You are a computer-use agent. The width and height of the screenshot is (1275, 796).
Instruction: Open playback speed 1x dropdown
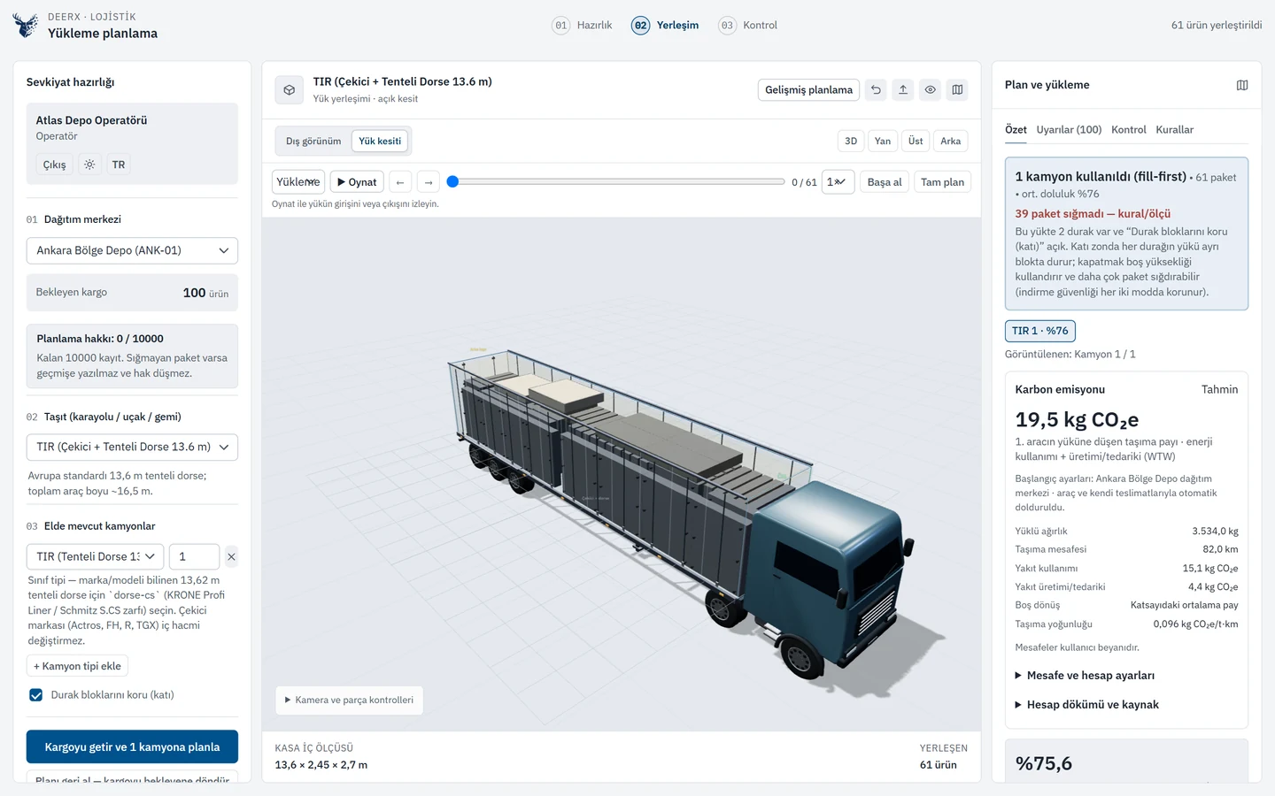click(838, 182)
